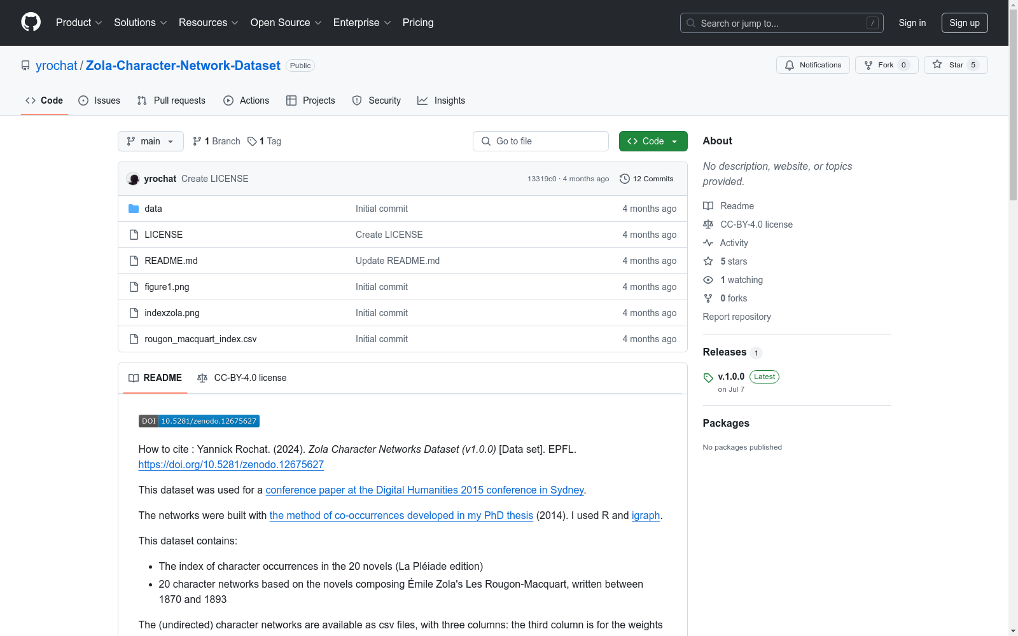Viewport: 1018px width, 636px height.
Task: Click the file icon beside README.md
Action: (x=134, y=261)
